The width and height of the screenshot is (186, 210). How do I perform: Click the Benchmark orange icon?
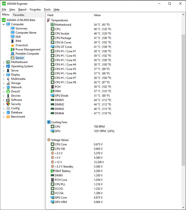pos(8,117)
